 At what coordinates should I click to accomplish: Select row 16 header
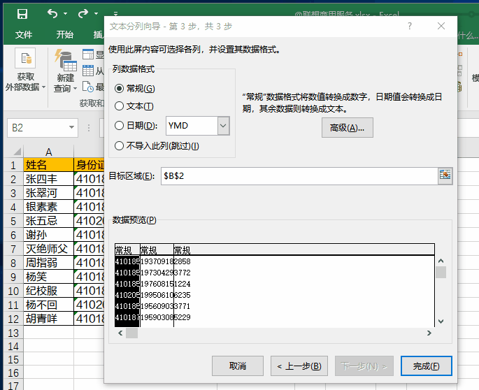[13, 373]
